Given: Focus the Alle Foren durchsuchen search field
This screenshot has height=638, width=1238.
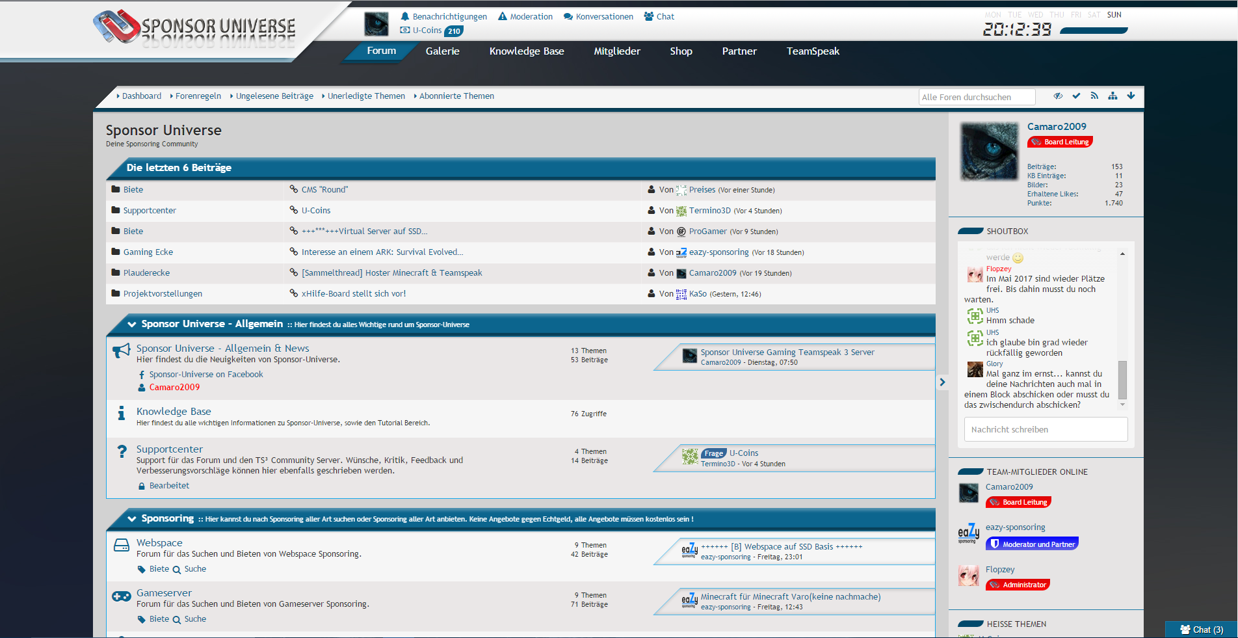Looking at the screenshot, I should click(x=976, y=98).
